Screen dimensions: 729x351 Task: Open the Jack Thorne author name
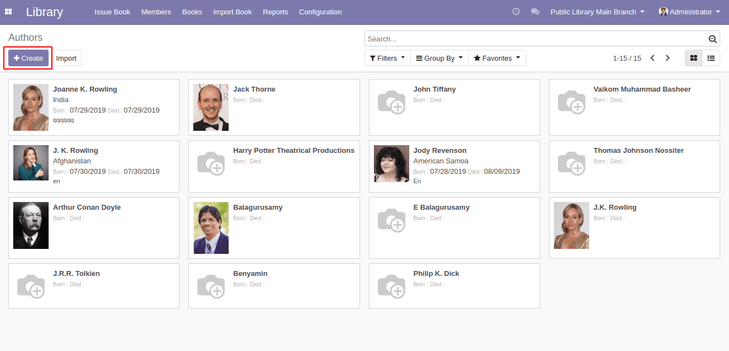click(254, 89)
